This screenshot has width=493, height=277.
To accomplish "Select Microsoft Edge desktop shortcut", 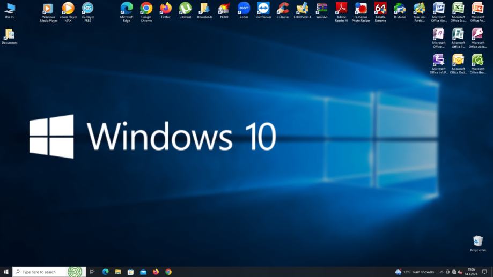I will [127, 12].
